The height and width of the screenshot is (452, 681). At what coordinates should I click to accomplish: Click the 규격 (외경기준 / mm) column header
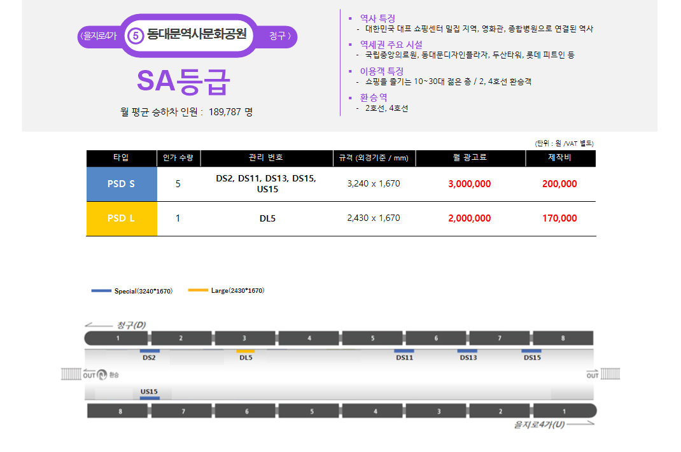tap(374, 158)
